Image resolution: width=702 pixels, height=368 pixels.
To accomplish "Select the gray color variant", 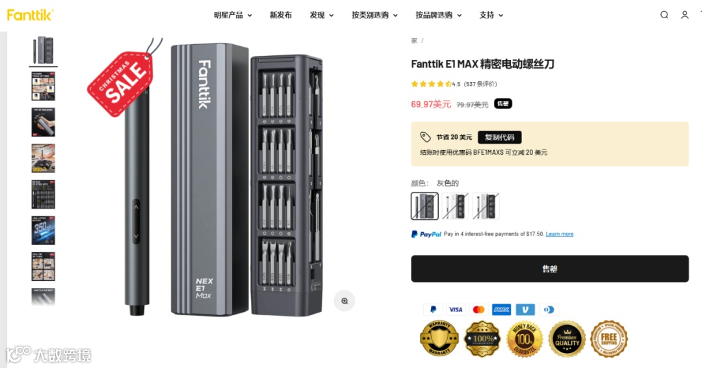I will (x=424, y=206).
